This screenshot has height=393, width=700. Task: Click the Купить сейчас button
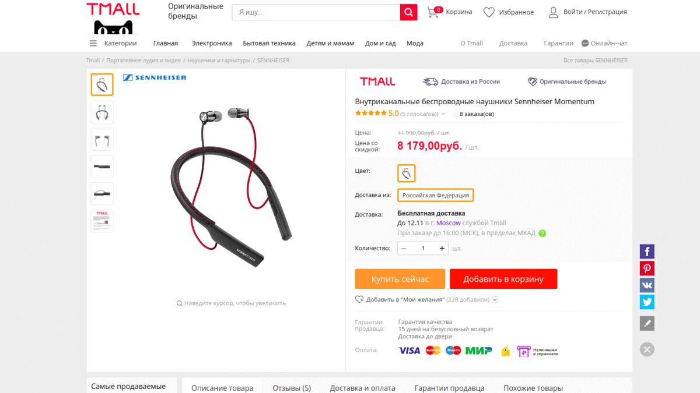[400, 279]
